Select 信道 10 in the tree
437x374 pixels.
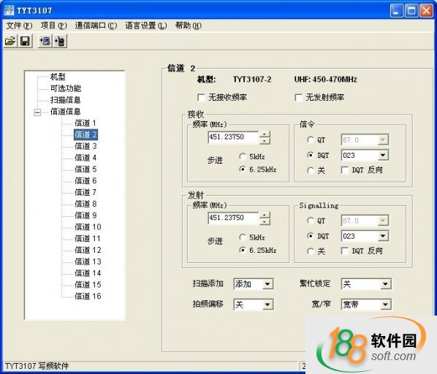pyautogui.click(x=88, y=227)
